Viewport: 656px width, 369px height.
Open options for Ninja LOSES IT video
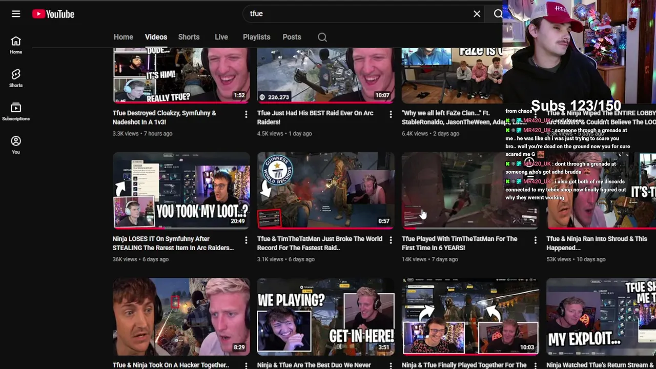pos(246,240)
